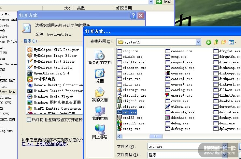Viewport: 241px width, 159px height.
Task: Open 网上邻居 places shortcut
Action: click(100, 132)
